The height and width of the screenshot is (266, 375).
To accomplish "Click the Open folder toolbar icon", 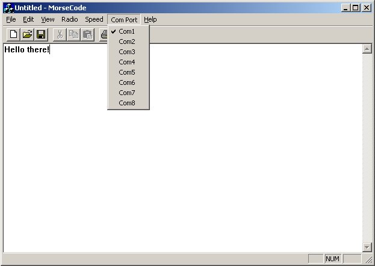I will coord(27,35).
